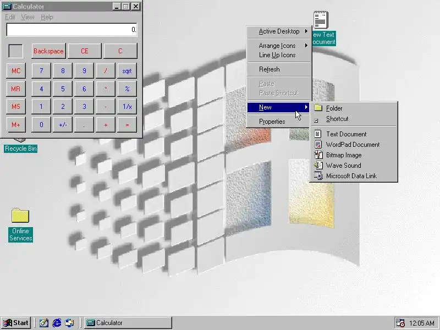Click the MR memory recall button
This screenshot has width=440, height=330.
[x=16, y=89]
